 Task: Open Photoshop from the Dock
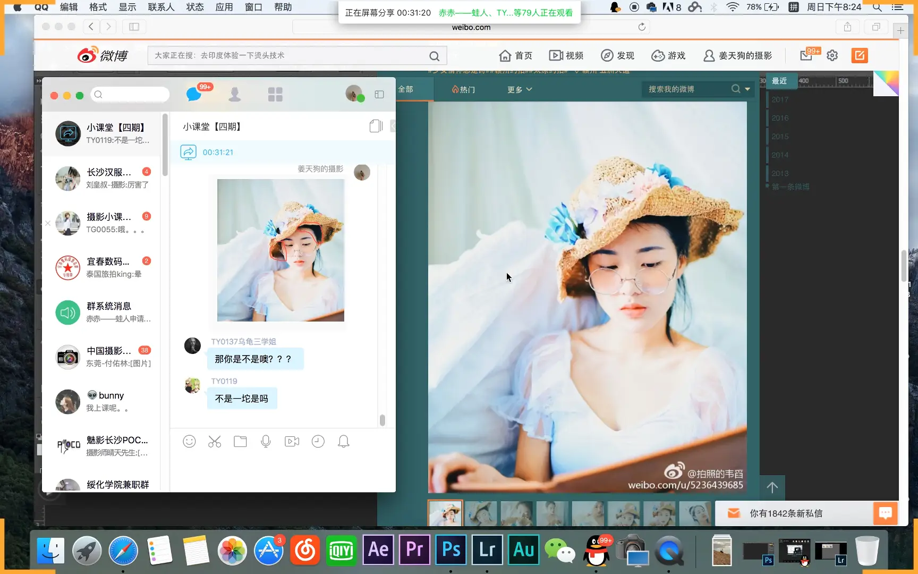pos(451,550)
